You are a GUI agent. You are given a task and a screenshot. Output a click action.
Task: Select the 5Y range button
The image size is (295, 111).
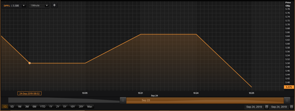(65, 107)
